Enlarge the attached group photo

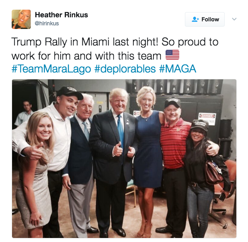pos(124,159)
